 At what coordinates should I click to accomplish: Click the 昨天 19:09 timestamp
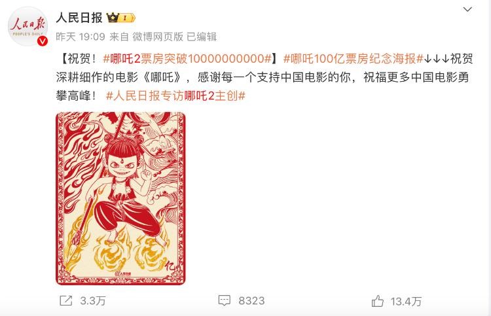(x=81, y=37)
